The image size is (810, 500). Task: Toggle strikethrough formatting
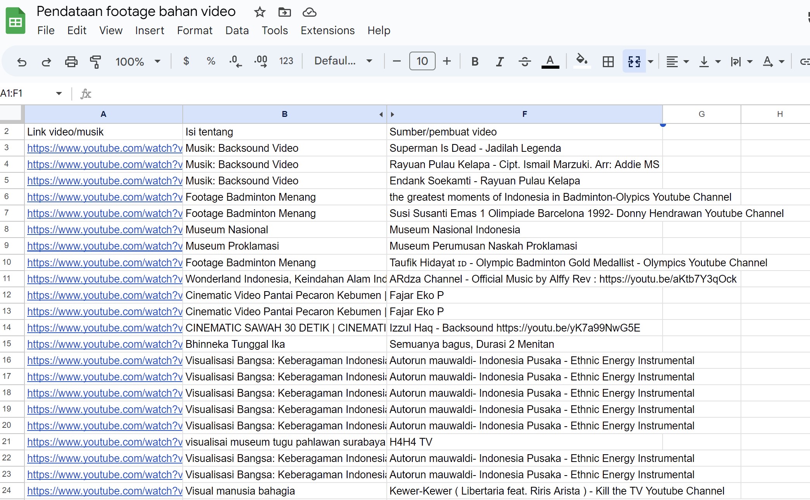pyautogui.click(x=524, y=62)
